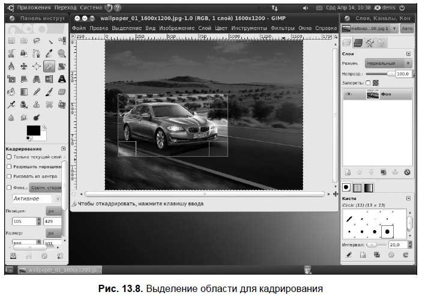Select the Free Select lasso tool
Screen dimensions: 422x295
pos(37,41)
